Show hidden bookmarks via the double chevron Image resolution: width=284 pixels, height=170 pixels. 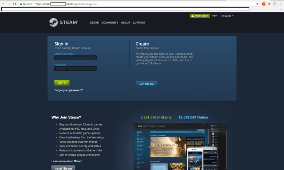(281, 9)
